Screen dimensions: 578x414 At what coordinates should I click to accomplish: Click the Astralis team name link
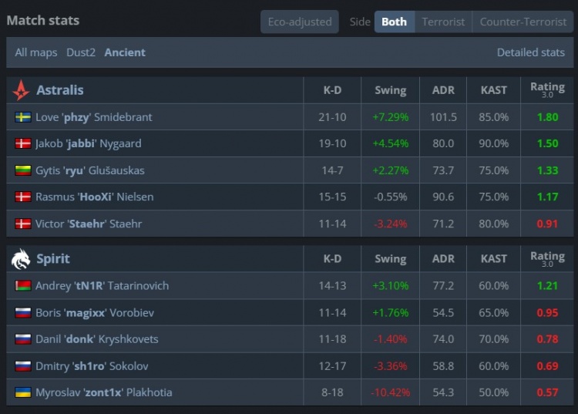[60, 90]
